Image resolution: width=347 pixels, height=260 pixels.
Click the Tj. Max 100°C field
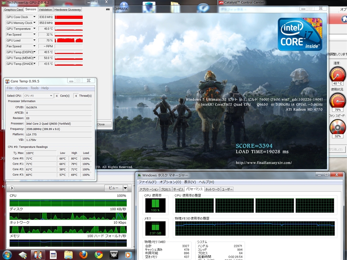tap(41, 153)
